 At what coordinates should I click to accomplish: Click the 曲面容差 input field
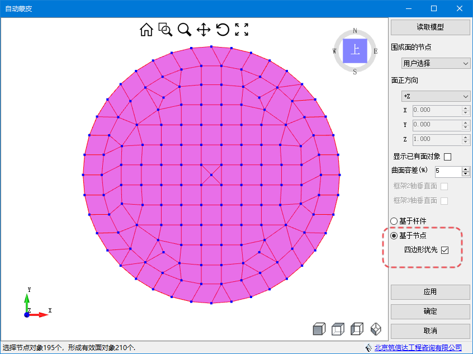[447, 171]
